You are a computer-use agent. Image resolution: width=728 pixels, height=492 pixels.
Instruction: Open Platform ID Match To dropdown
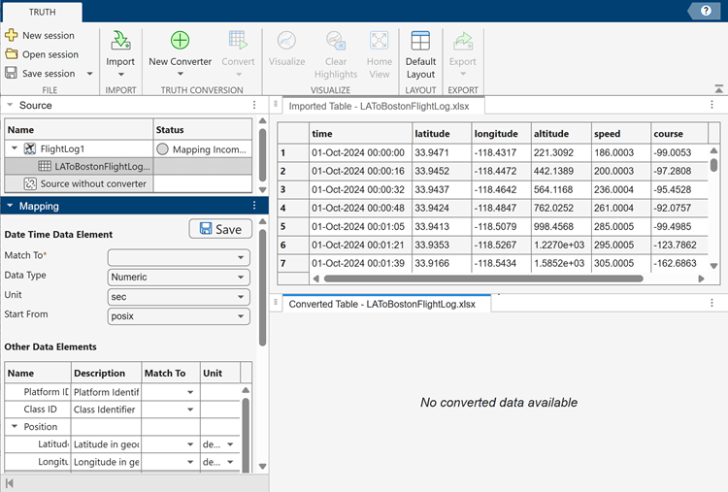coord(190,392)
